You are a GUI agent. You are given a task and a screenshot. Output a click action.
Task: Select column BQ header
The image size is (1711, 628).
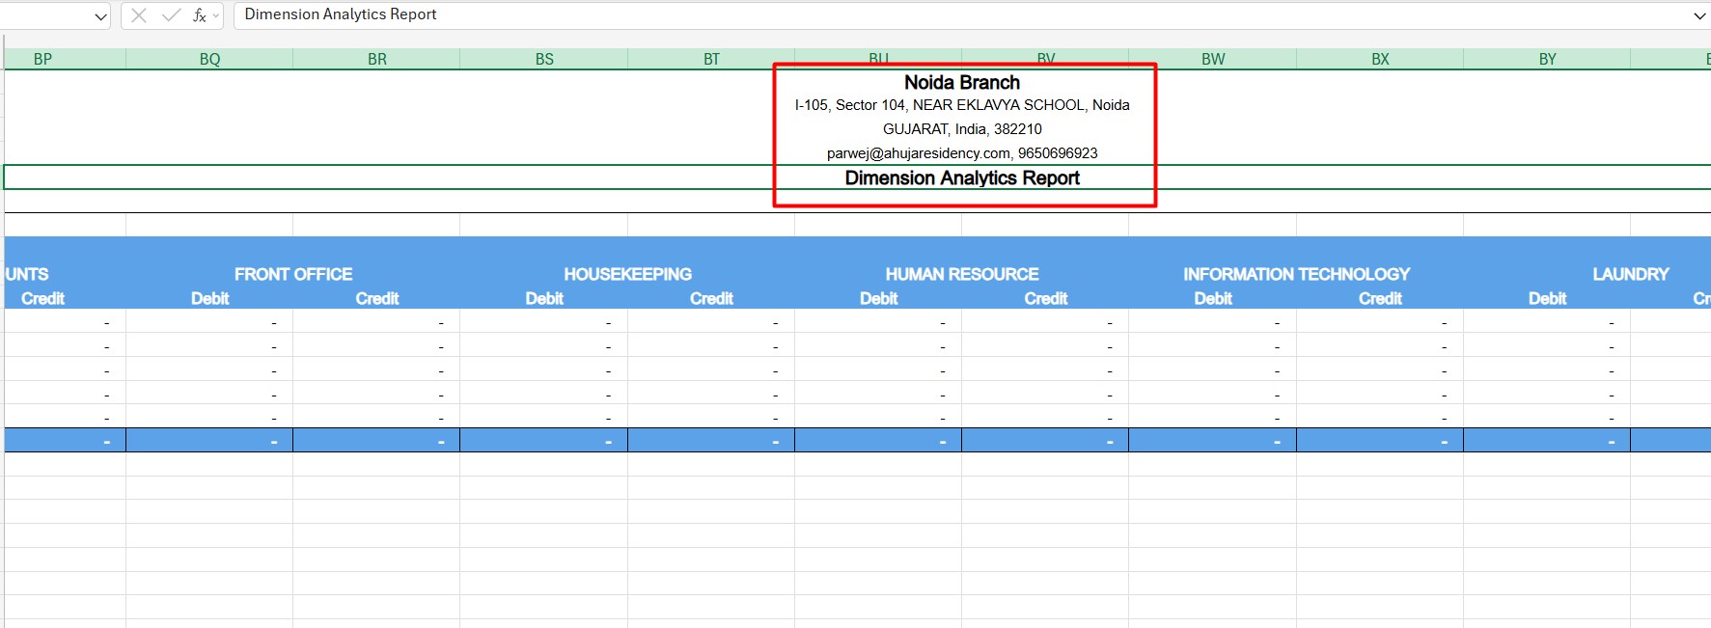tap(209, 59)
